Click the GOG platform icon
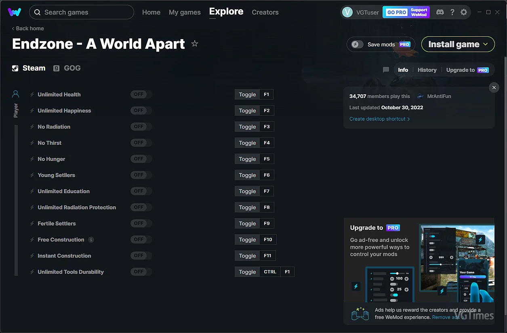The height and width of the screenshot is (333, 507). [56, 68]
